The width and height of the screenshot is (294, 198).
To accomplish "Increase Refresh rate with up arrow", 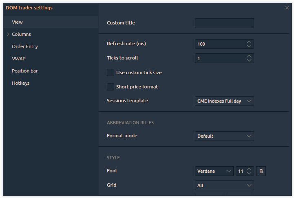I will tap(249, 42).
